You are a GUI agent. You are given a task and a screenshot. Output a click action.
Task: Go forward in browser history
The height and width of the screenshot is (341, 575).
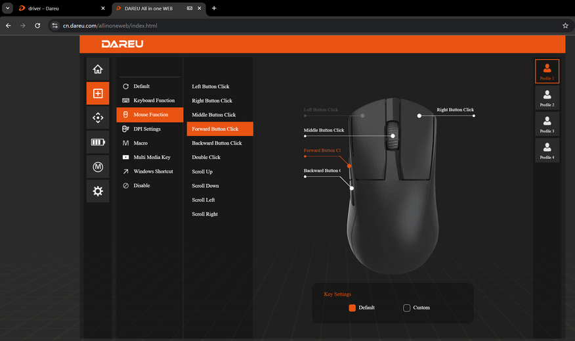pos(23,26)
